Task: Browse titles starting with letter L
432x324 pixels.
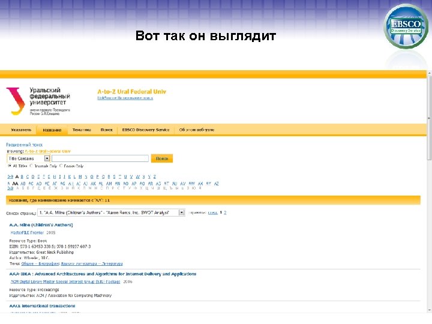Action: click(x=74, y=176)
